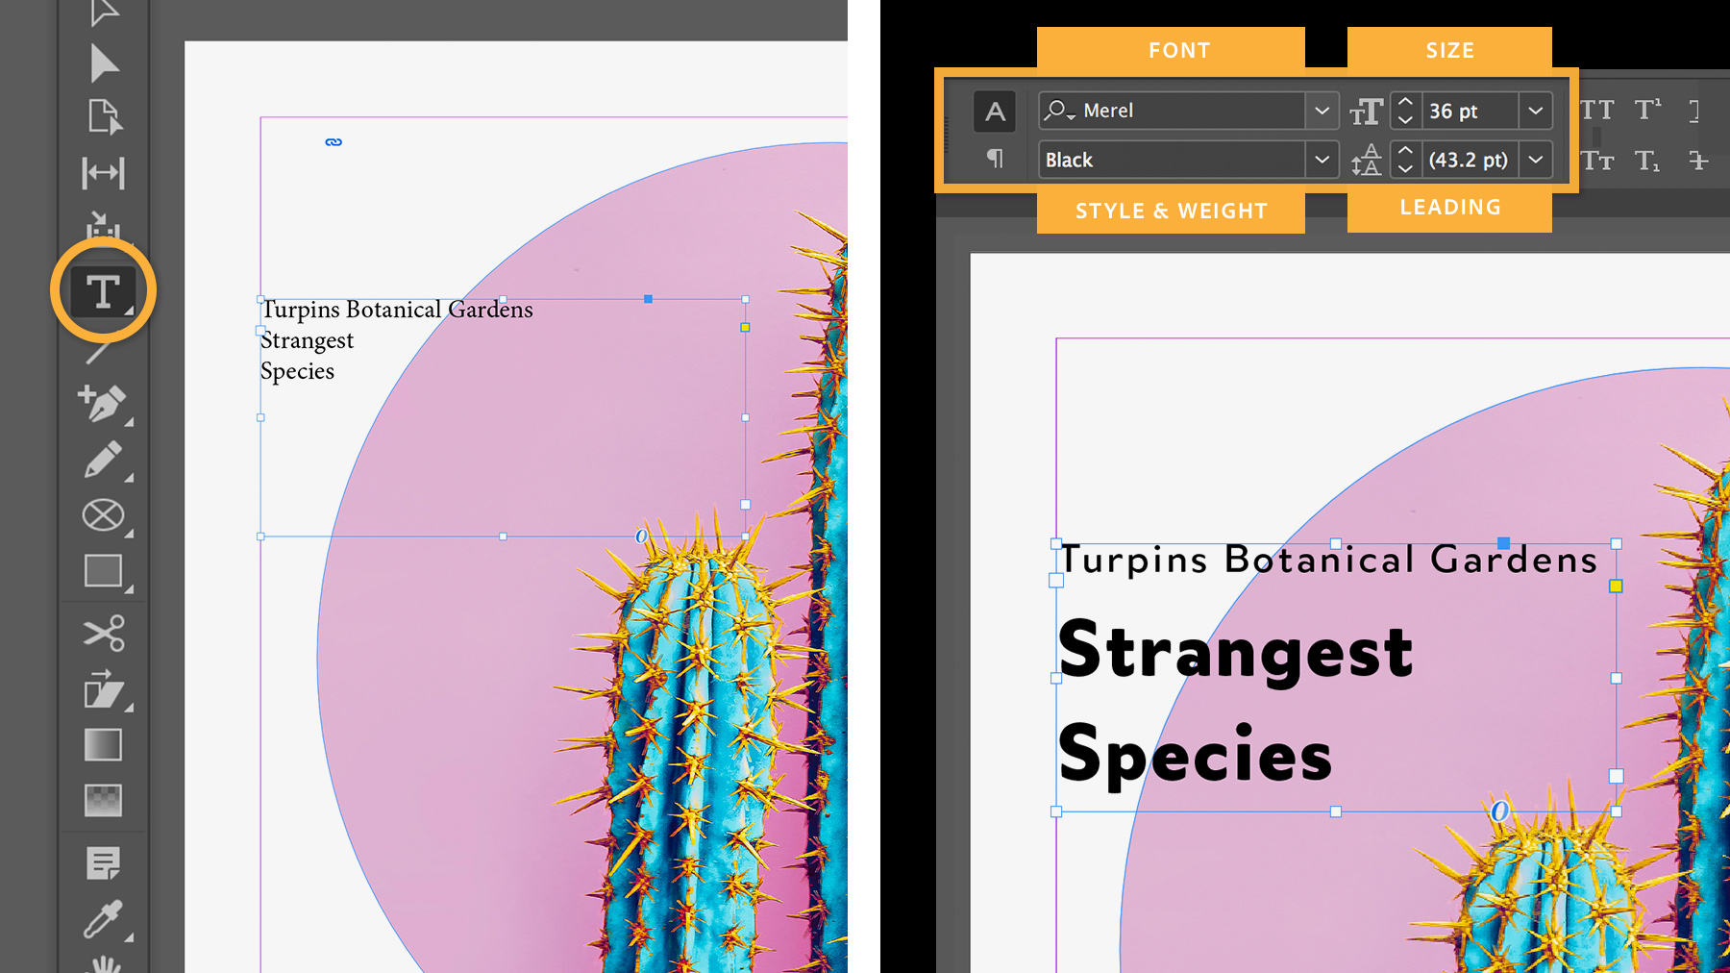The height and width of the screenshot is (973, 1730).
Task: Open the 36 pt font size dropdown
Action: pos(1536,110)
